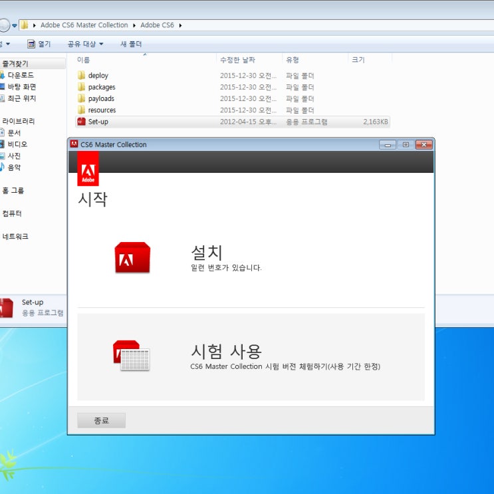This screenshot has width=494, height=494.
Task: Select 즐겨찾기 sidebar header
Action: (15, 64)
